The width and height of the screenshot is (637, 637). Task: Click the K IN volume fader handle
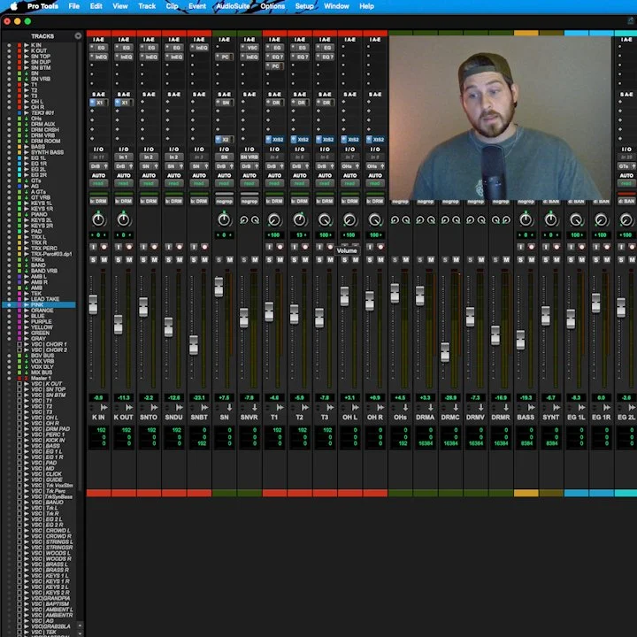(93, 304)
